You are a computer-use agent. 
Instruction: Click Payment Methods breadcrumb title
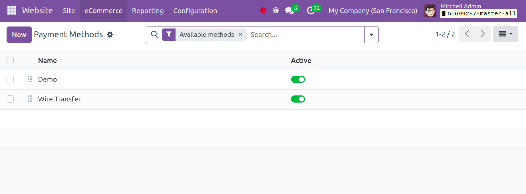coord(68,34)
